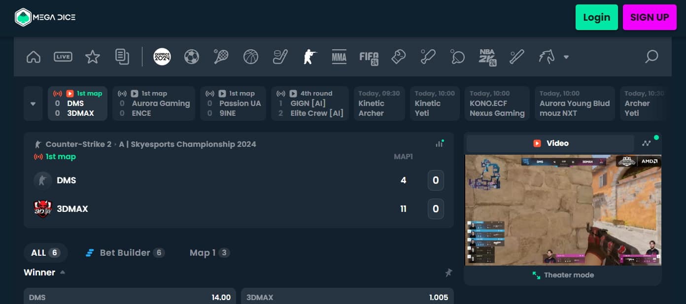Switch to the ALL markets tab
This screenshot has height=304, width=686.
point(45,253)
